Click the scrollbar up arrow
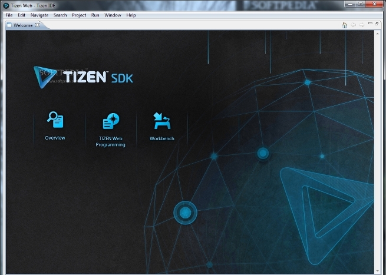The height and width of the screenshot is (275, 386). coord(377,33)
